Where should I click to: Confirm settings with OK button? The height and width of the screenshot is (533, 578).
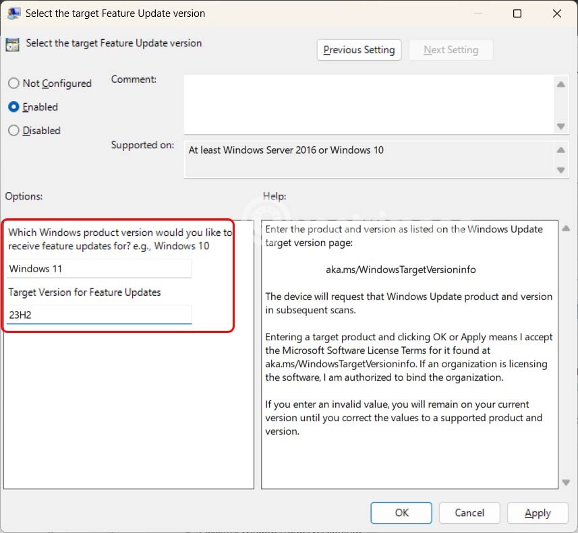pos(402,513)
